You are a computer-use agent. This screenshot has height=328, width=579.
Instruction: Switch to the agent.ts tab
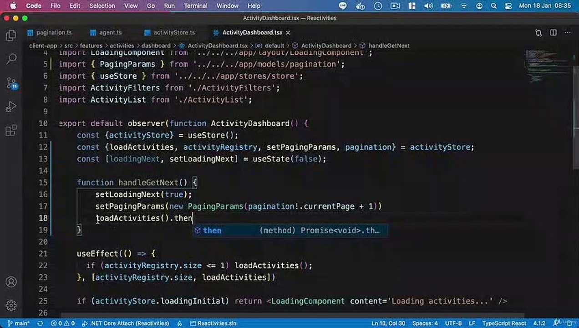click(106, 33)
